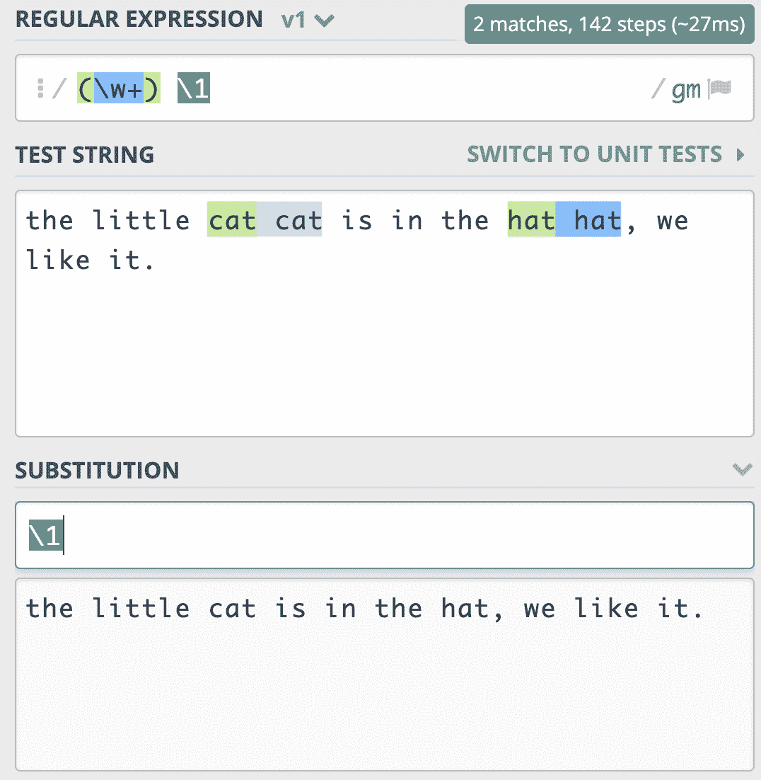This screenshot has width=761, height=780.
Task: Click the delimiter dots icon before regex
Action: coord(40,89)
